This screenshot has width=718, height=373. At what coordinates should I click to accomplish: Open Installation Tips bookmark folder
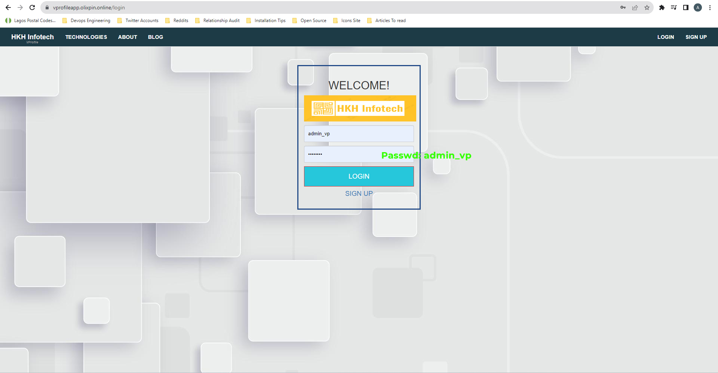coord(266,21)
